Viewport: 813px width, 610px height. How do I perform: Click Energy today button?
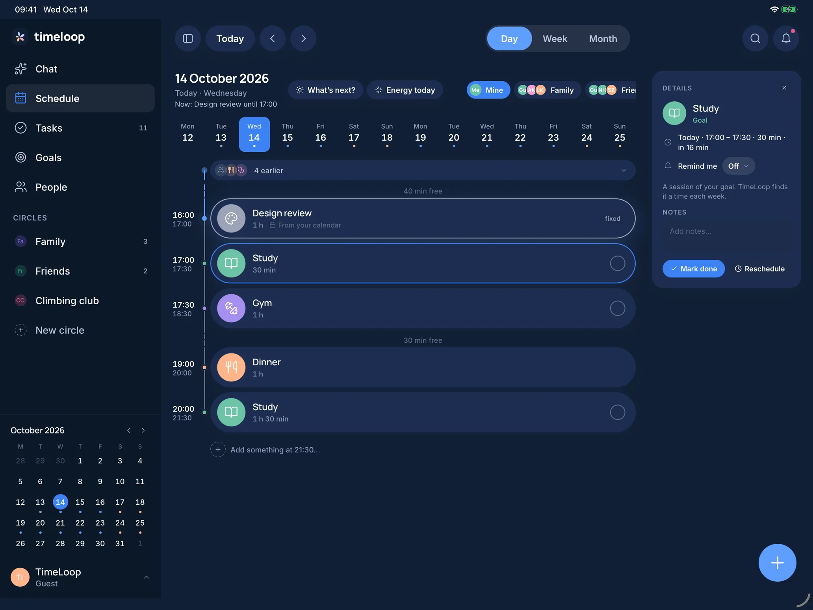point(405,90)
